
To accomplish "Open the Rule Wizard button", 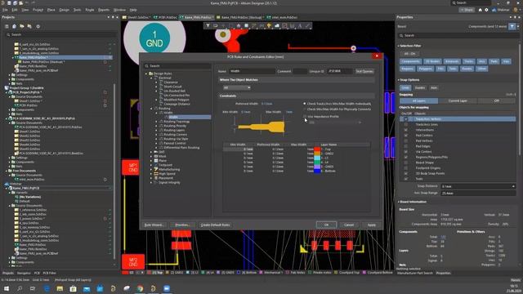I will coord(154,225).
